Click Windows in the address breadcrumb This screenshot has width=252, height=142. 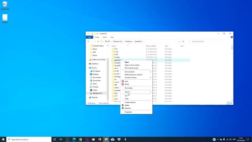pos(129,41)
